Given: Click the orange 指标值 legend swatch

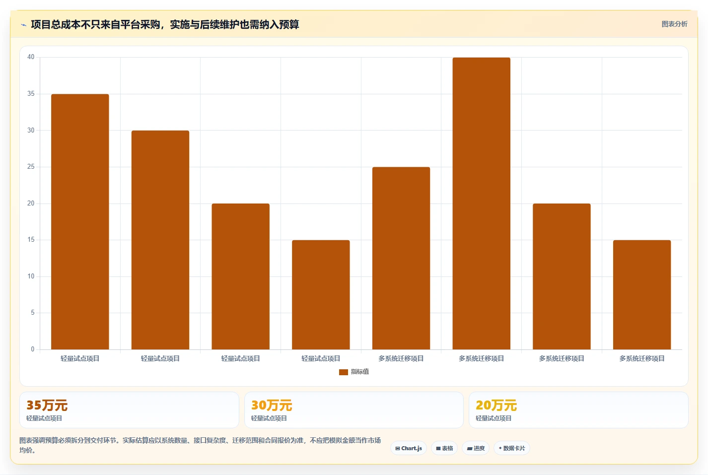Looking at the screenshot, I should 343,372.
